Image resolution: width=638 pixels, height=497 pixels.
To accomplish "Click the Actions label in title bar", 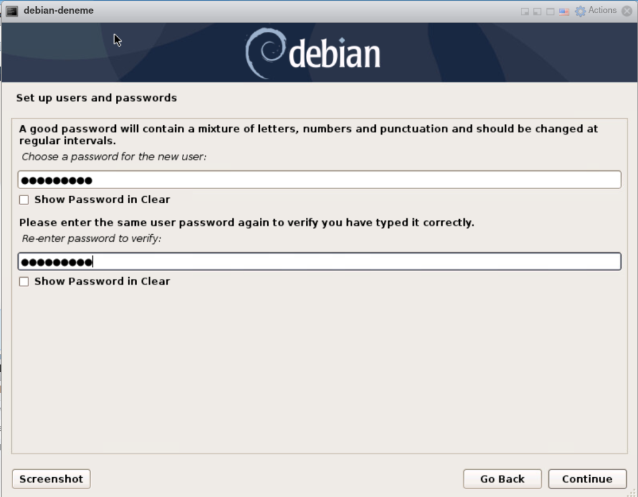I will point(602,11).
